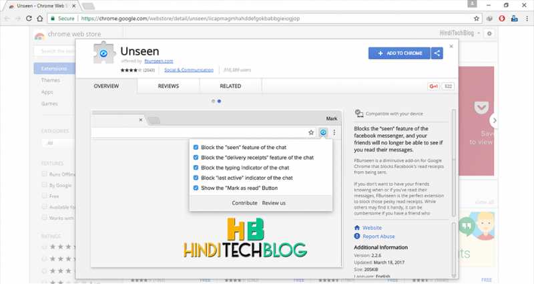Select Games in the store sidebar
Image resolution: width=534 pixels, height=284 pixels.
pos(49,104)
